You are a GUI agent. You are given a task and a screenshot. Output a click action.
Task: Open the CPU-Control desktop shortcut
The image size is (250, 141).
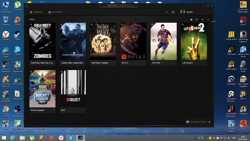click(18, 81)
